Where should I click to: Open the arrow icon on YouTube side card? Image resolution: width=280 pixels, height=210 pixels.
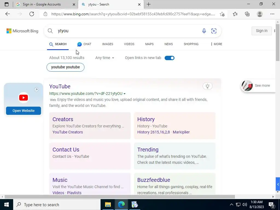click(x=36, y=89)
